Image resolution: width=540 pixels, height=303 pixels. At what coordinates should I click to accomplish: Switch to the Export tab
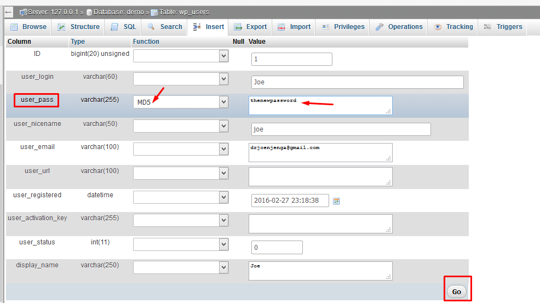pos(250,27)
